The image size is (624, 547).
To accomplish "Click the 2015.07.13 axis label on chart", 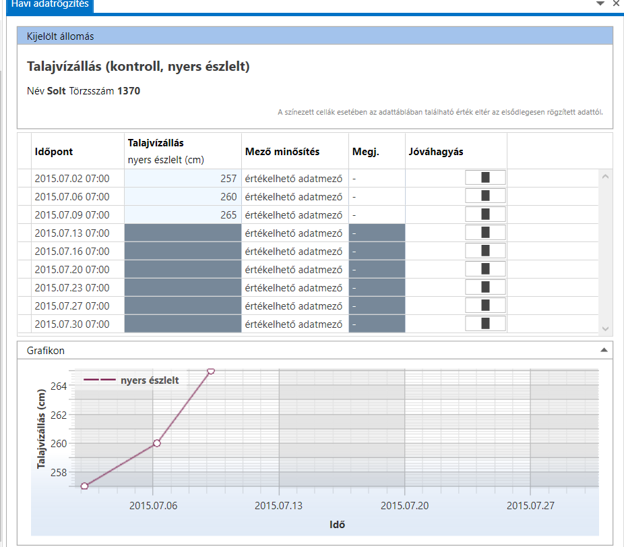I will [278, 505].
